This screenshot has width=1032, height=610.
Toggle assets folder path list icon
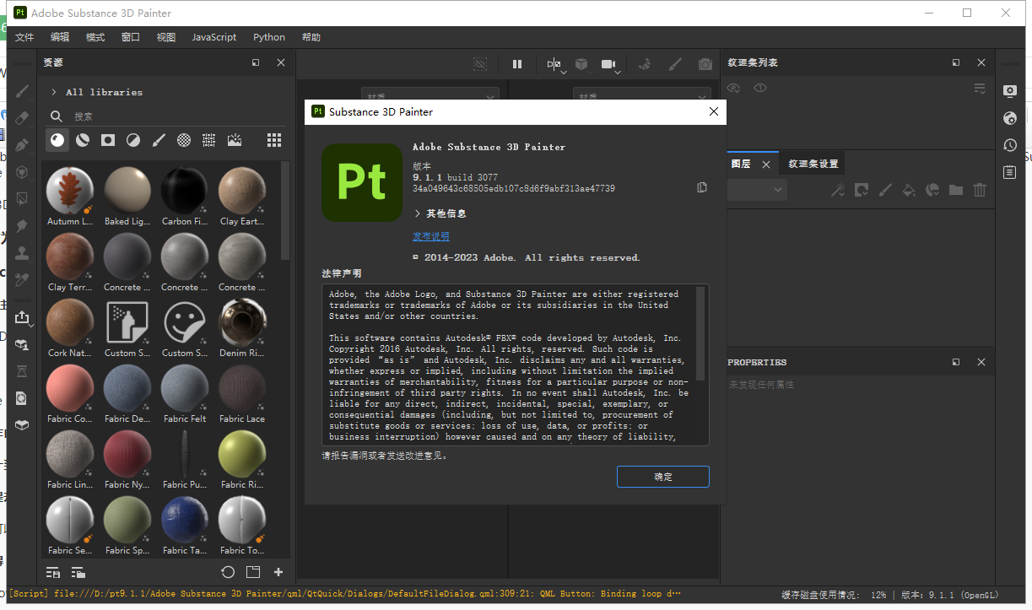pyautogui.click(x=78, y=572)
